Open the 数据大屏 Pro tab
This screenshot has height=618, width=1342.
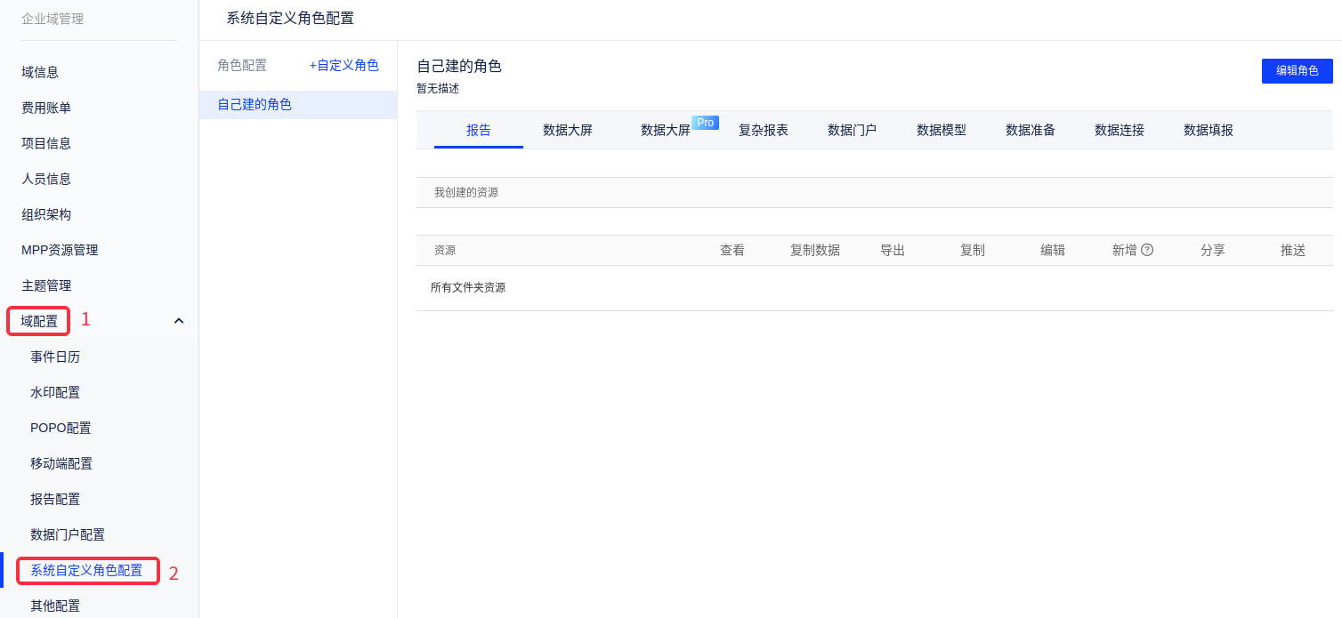click(667, 130)
